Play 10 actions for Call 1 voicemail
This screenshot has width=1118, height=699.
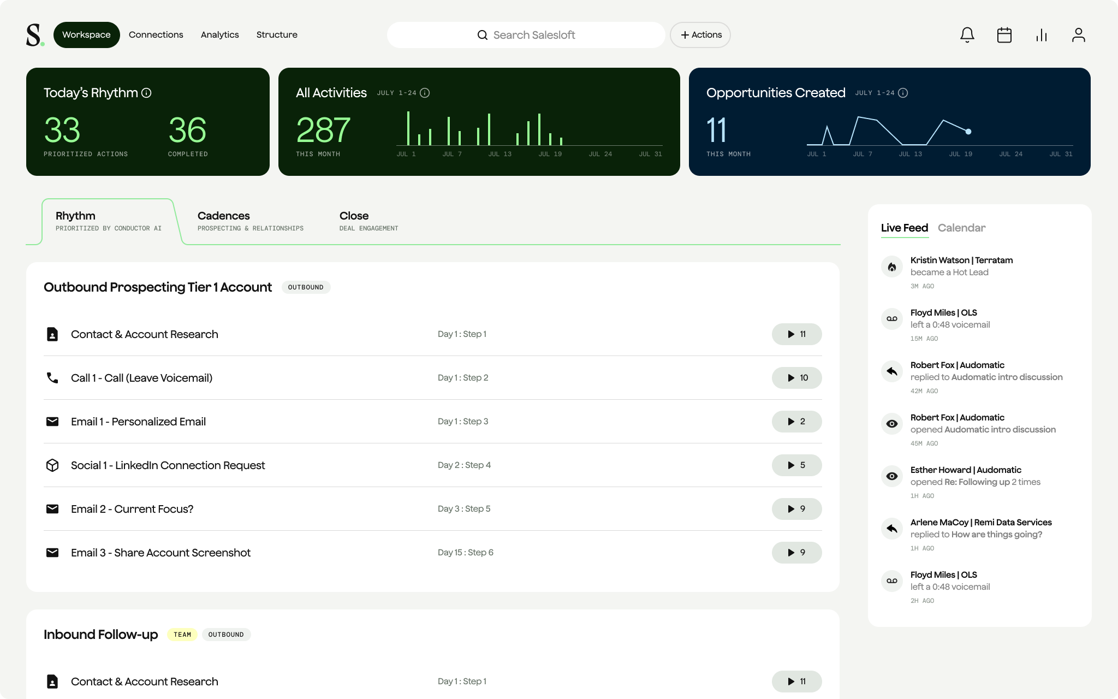tap(797, 378)
